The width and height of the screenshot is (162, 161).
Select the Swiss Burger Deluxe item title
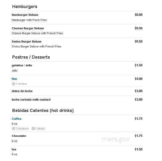coord(27,41)
